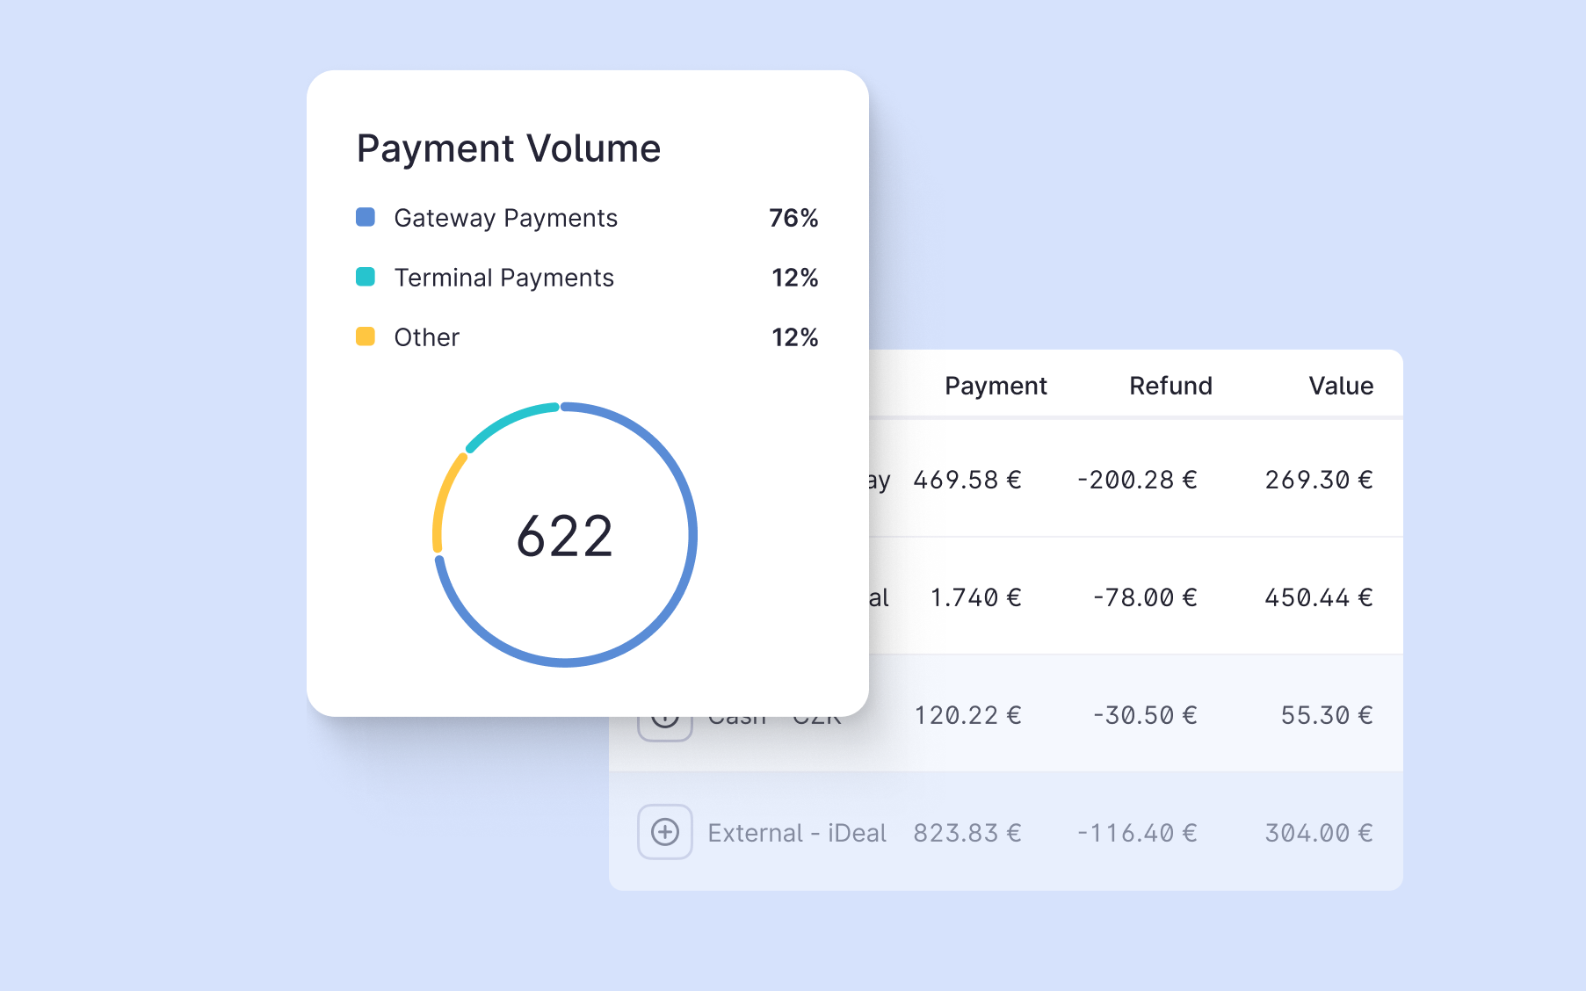Open the External - iDeal row label

[x=797, y=833]
